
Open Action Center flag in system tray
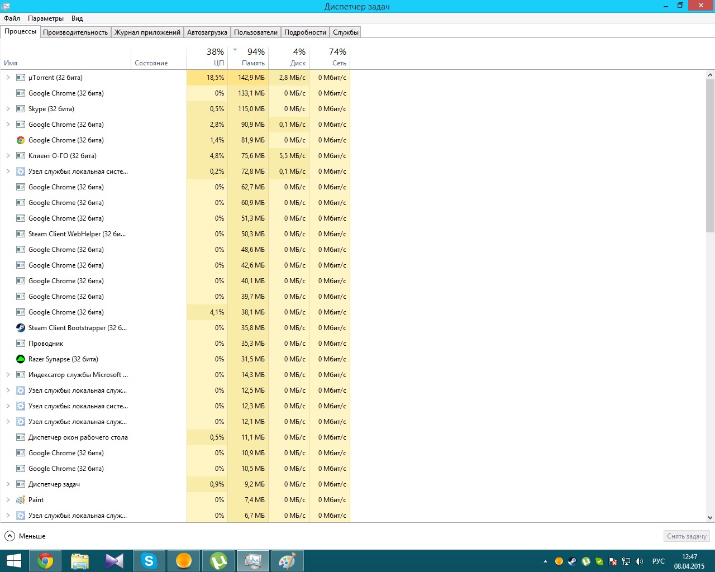tap(613, 561)
